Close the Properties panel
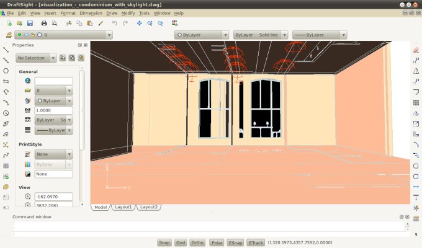The width and height of the screenshot is (422, 248). 86,45
